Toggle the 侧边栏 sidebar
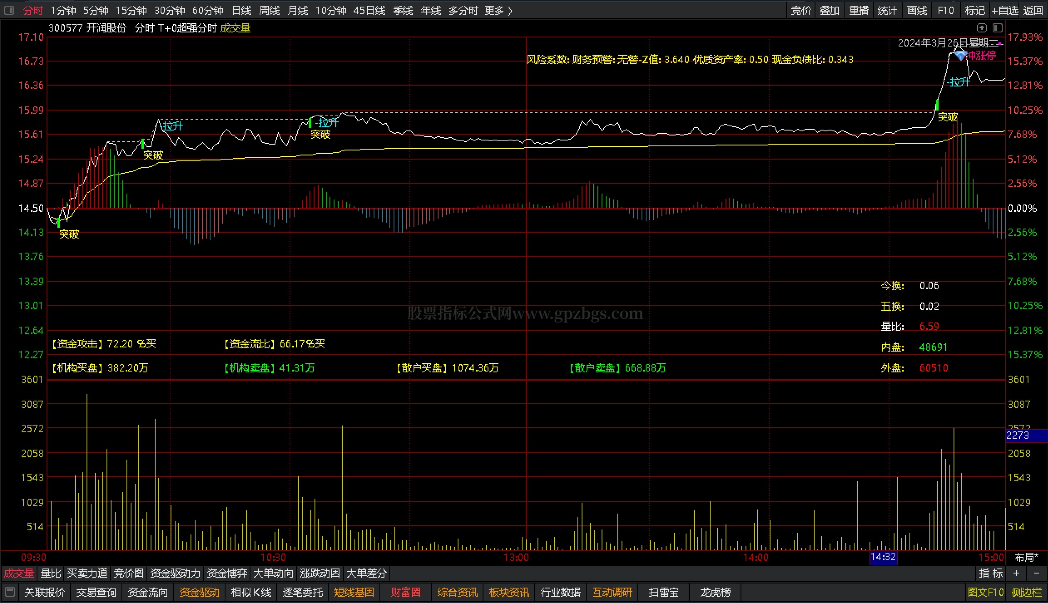 (x=1026, y=592)
